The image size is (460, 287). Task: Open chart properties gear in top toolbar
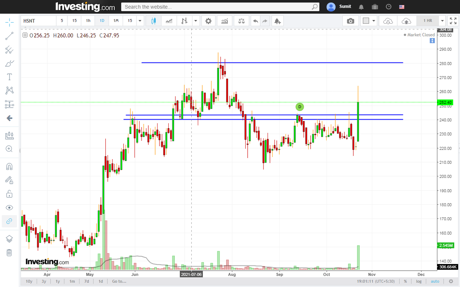coord(208,21)
